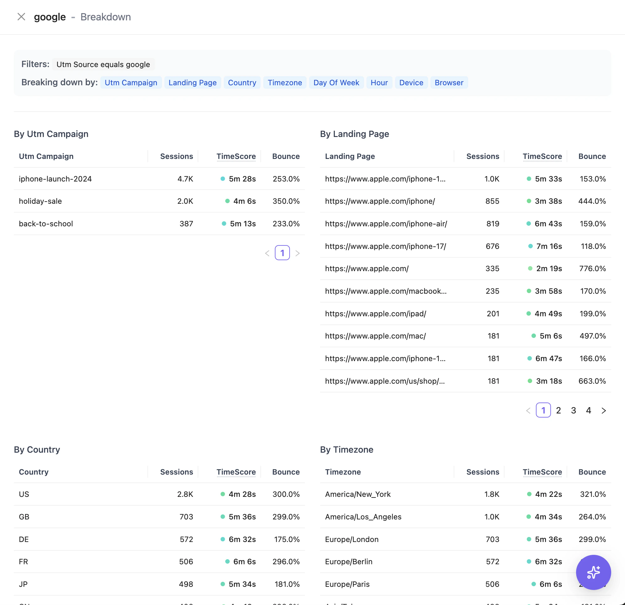The width and height of the screenshot is (625, 605).
Task: Click the 6m 43s TimeScore value
Action: pyautogui.click(x=548, y=224)
